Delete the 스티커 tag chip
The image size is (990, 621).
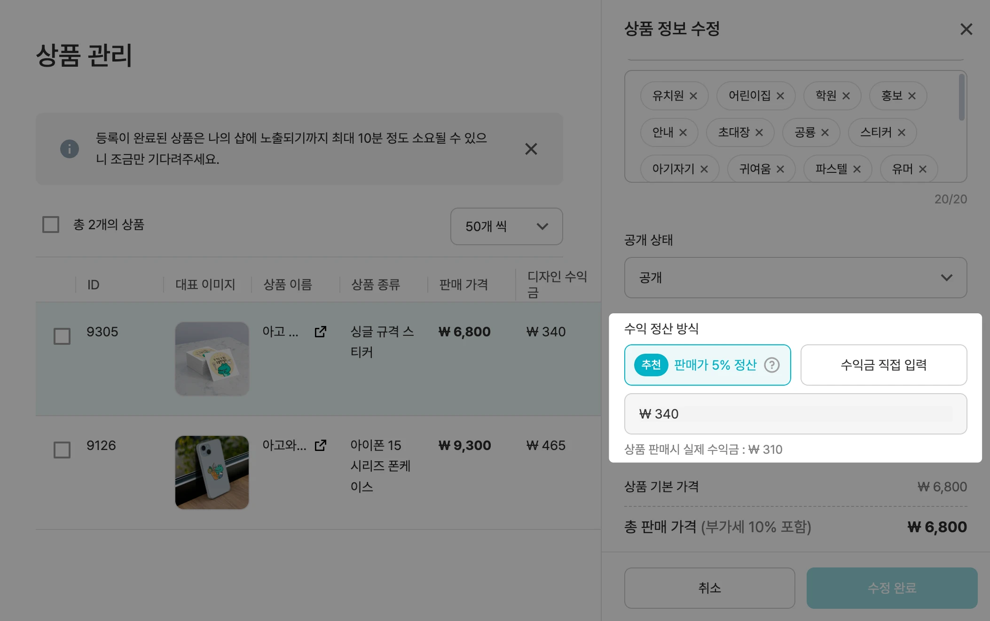click(x=901, y=132)
